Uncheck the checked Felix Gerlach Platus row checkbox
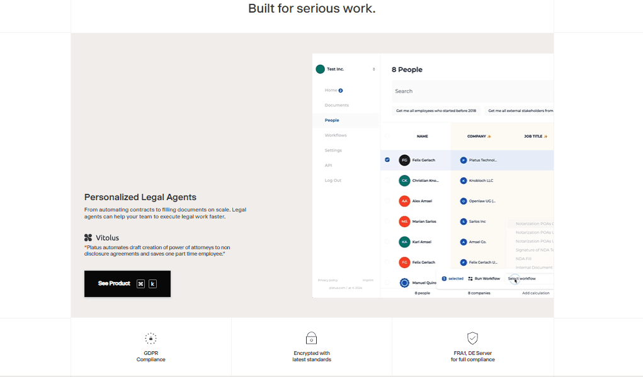The image size is (643, 377). [387, 160]
